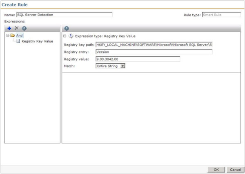Click the And folder icon
Viewport: 245px width, 174px height.
point(13,36)
